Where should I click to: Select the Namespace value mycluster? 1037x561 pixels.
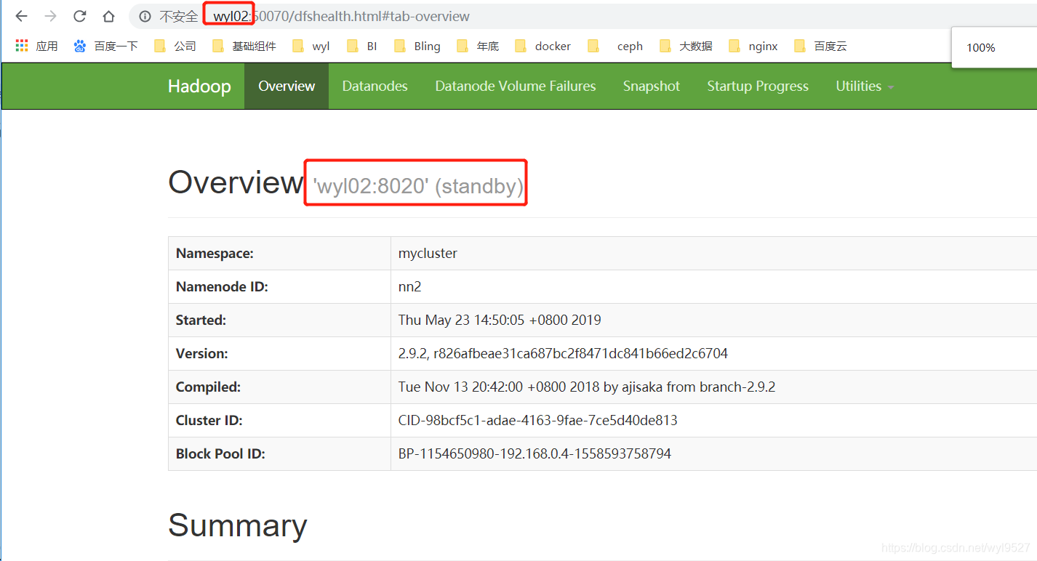point(428,254)
